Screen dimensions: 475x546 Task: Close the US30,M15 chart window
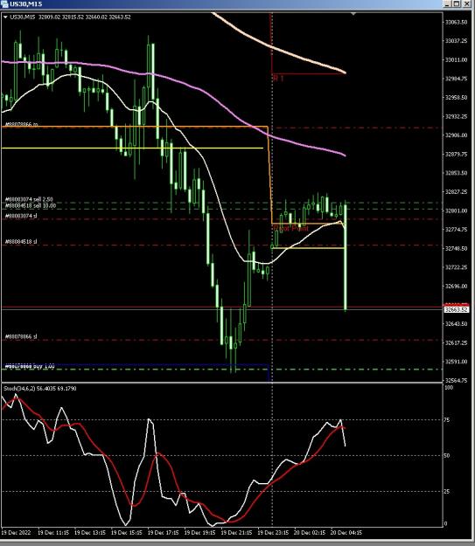pyautogui.click(x=466, y=3)
